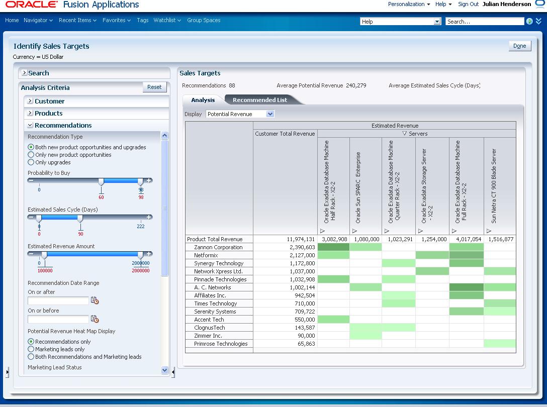Choose 'Only new product opportunities' option
Viewport: 547px width, 407px height.
tap(31, 155)
